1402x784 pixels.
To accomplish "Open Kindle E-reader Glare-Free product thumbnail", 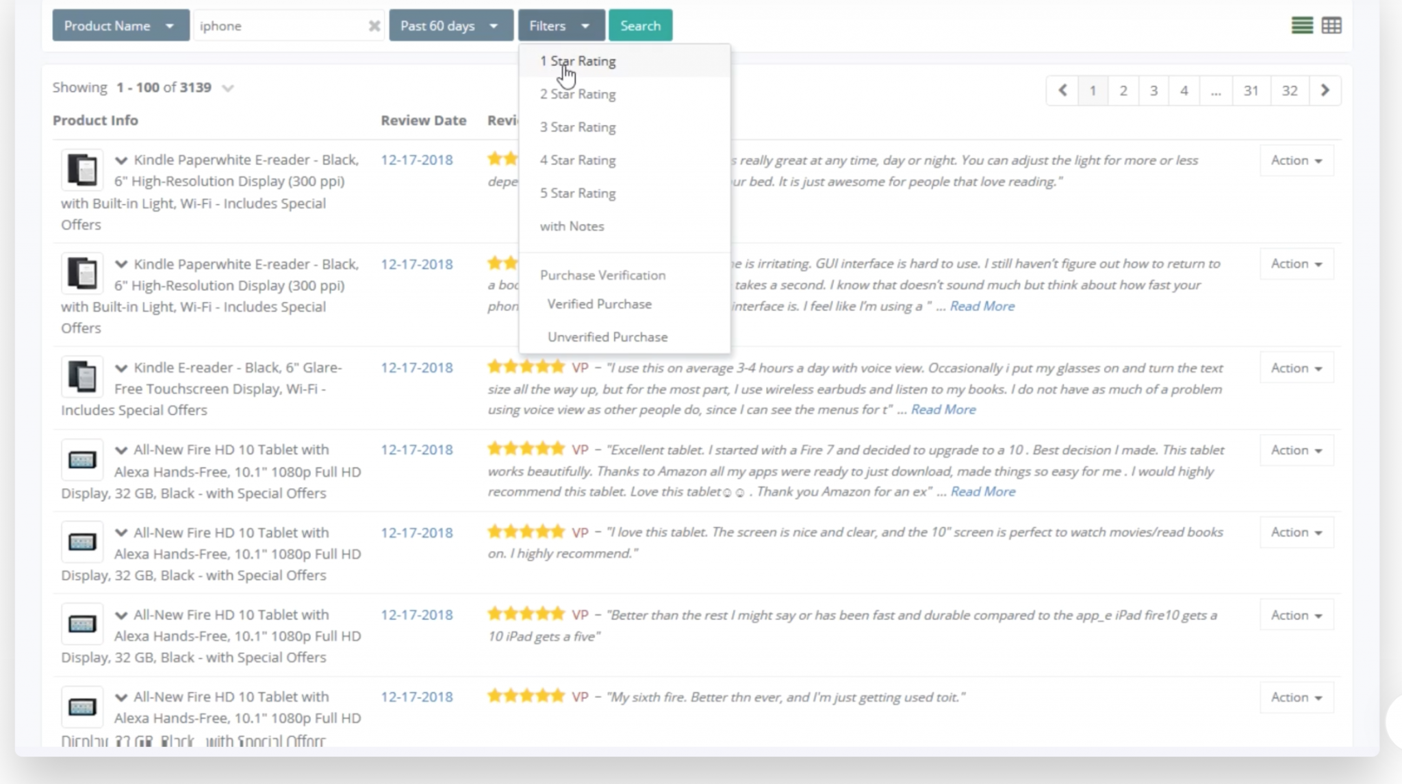I will click(x=82, y=377).
